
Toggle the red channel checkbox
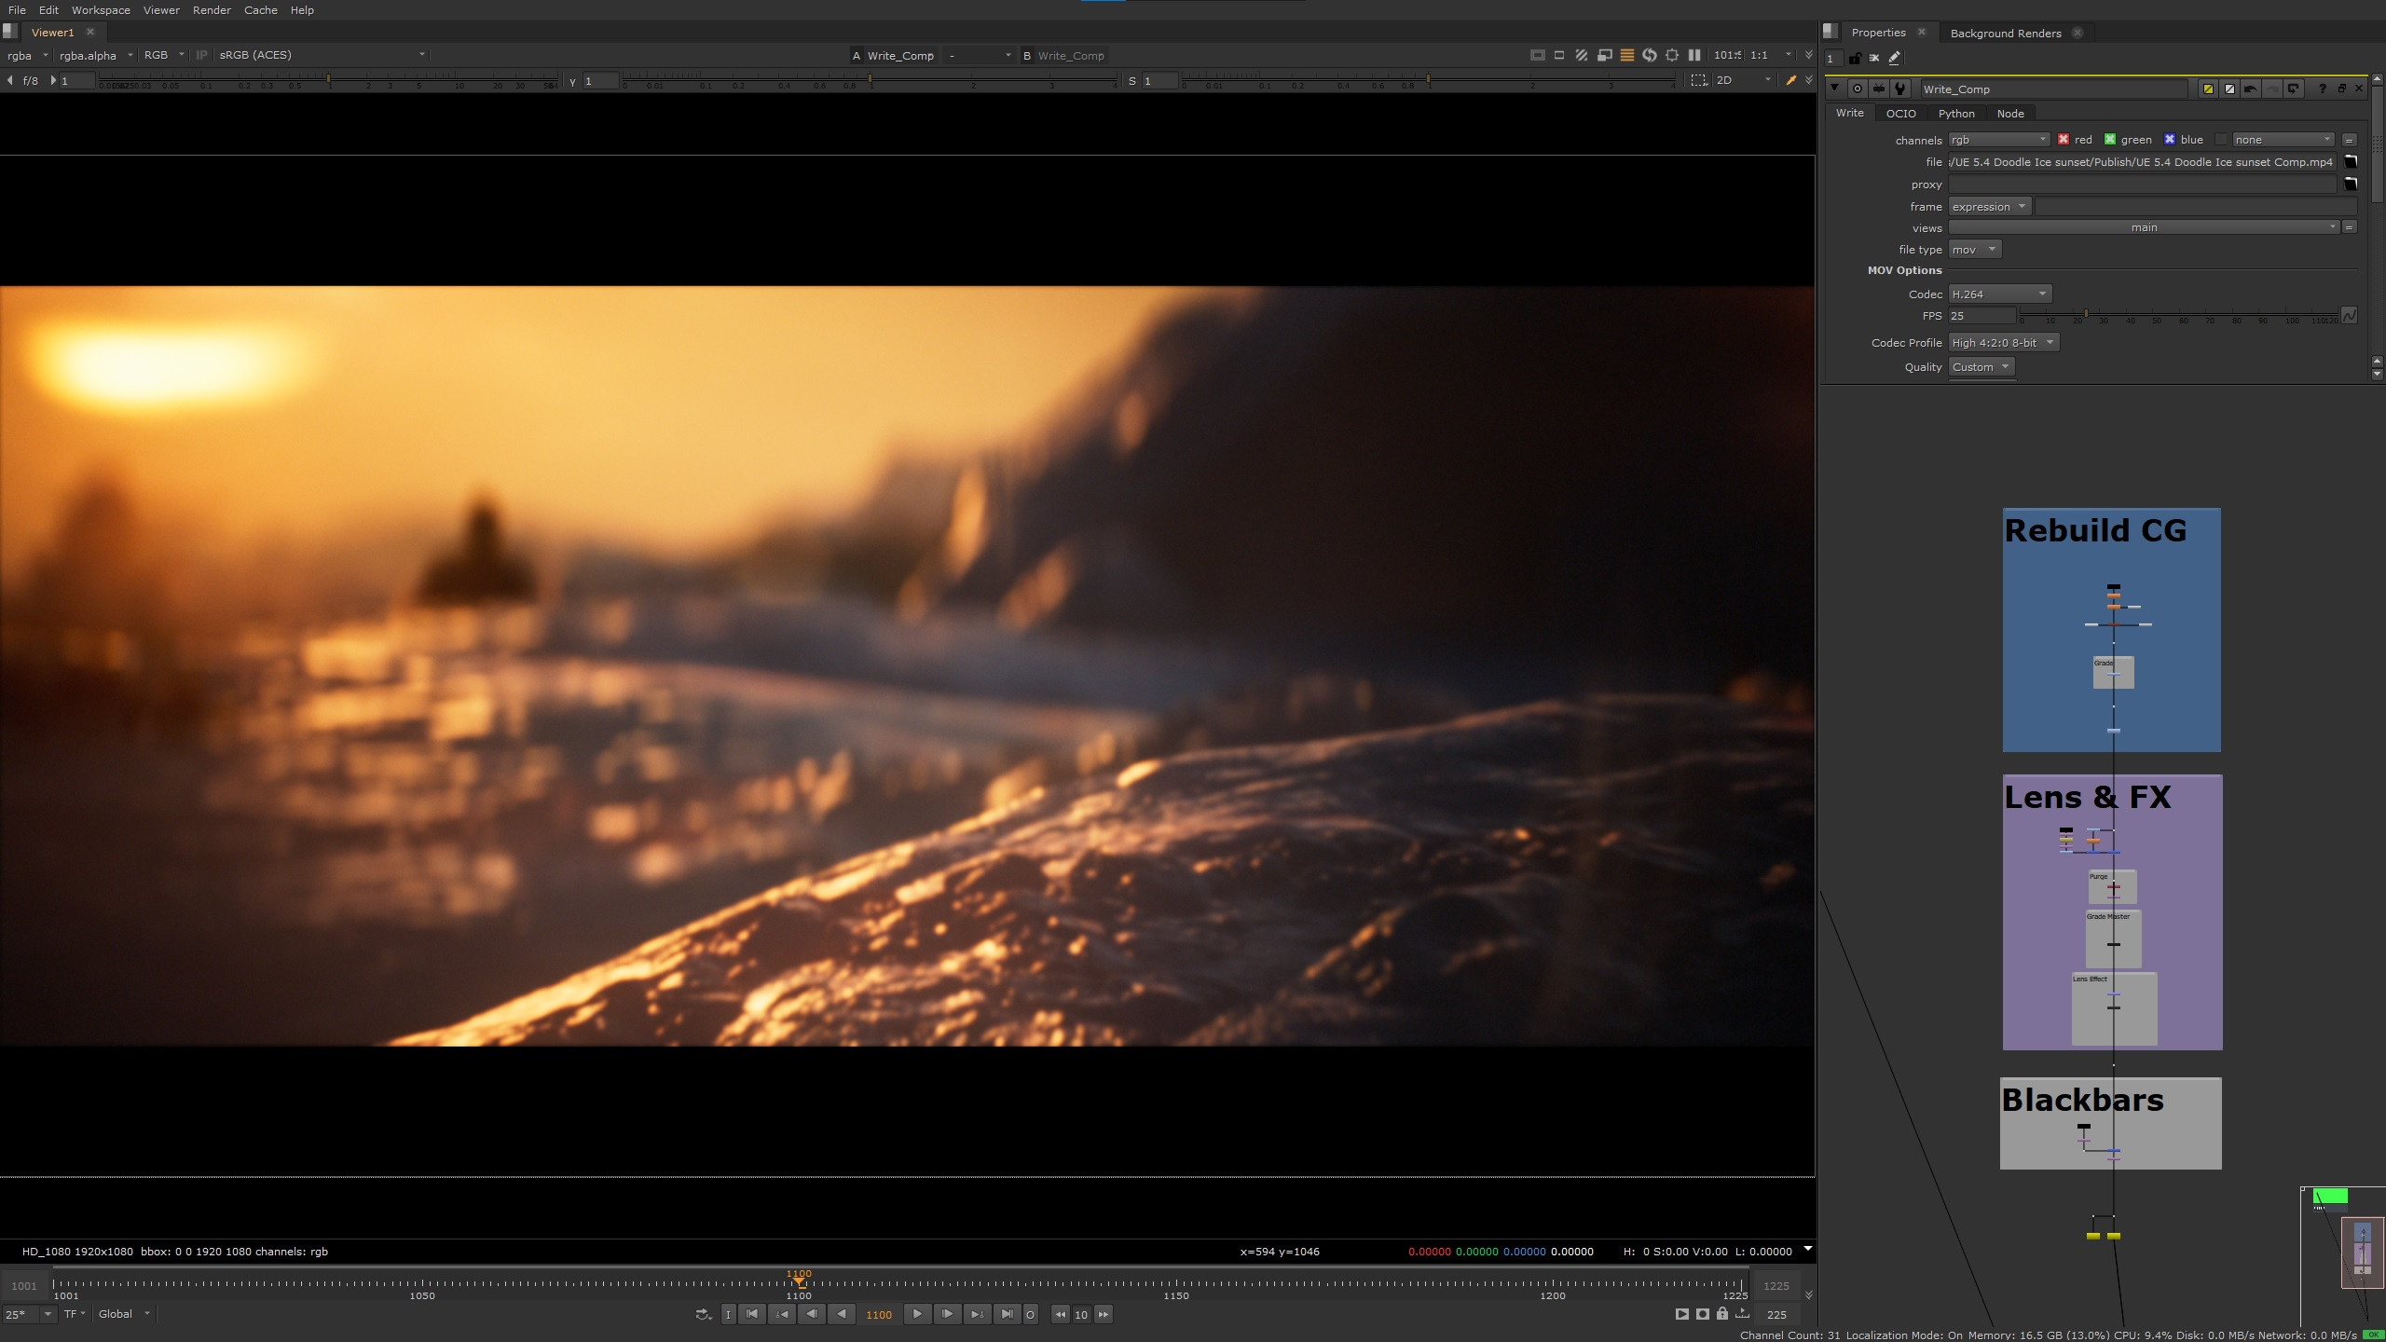2064,140
